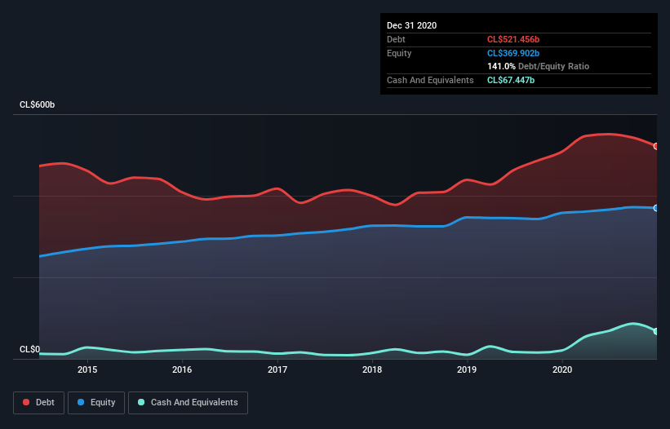Select the Debt end-point marker on chart
Screen dimensions: 670x429
(656, 147)
